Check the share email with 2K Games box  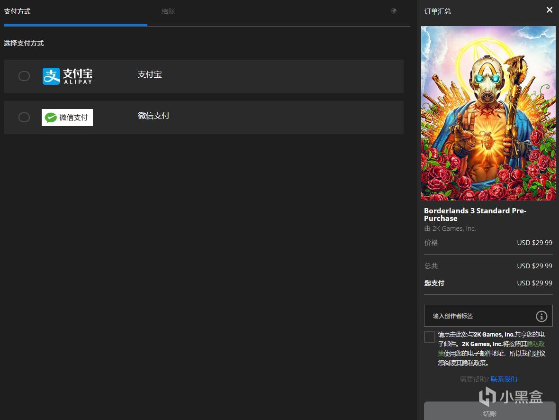(x=430, y=337)
